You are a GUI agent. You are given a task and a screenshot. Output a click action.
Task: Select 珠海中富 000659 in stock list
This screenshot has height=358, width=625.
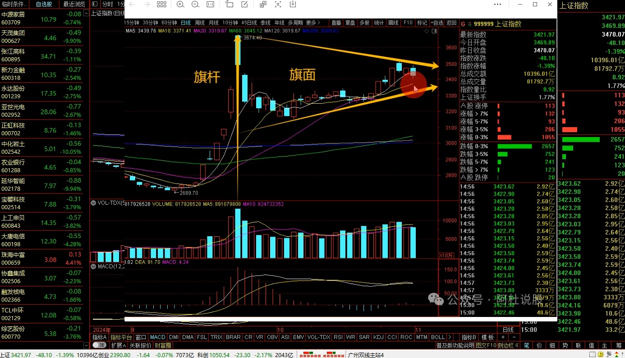[41, 259]
